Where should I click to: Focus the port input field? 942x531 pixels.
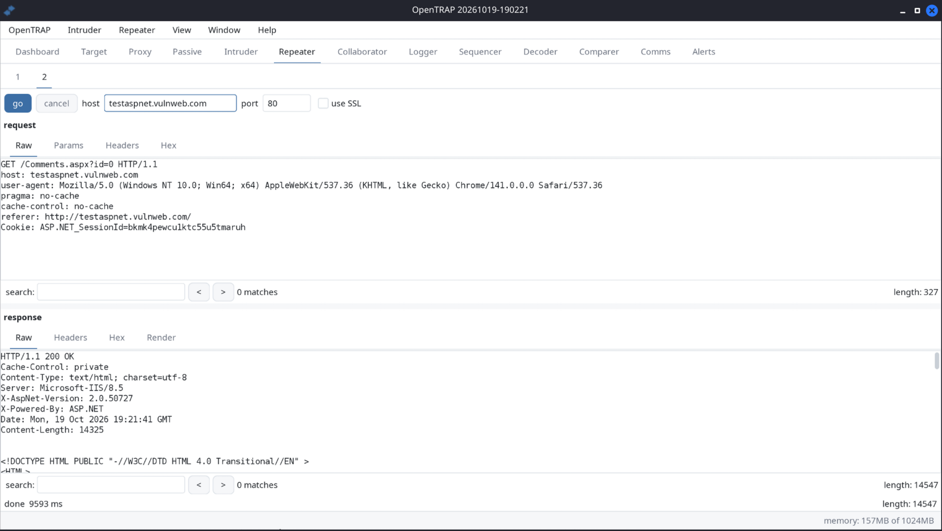(287, 103)
